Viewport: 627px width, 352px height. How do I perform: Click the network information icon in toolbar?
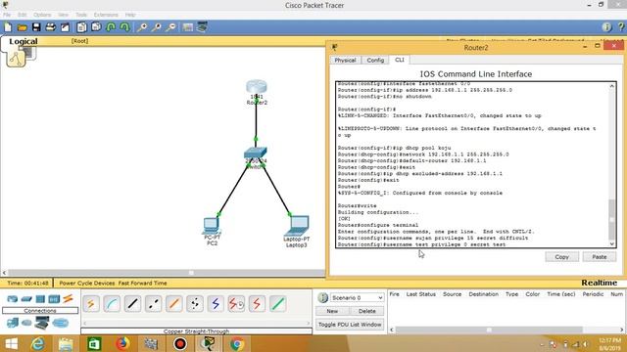[x=606, y=27]
